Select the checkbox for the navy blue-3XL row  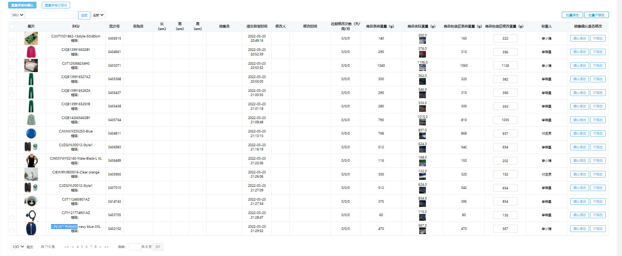click(12, 231)
